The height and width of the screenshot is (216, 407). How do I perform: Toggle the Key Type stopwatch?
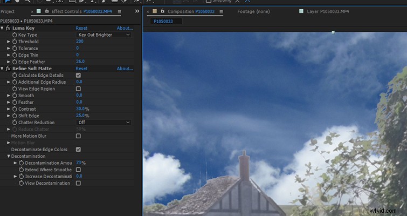point(15,35)
